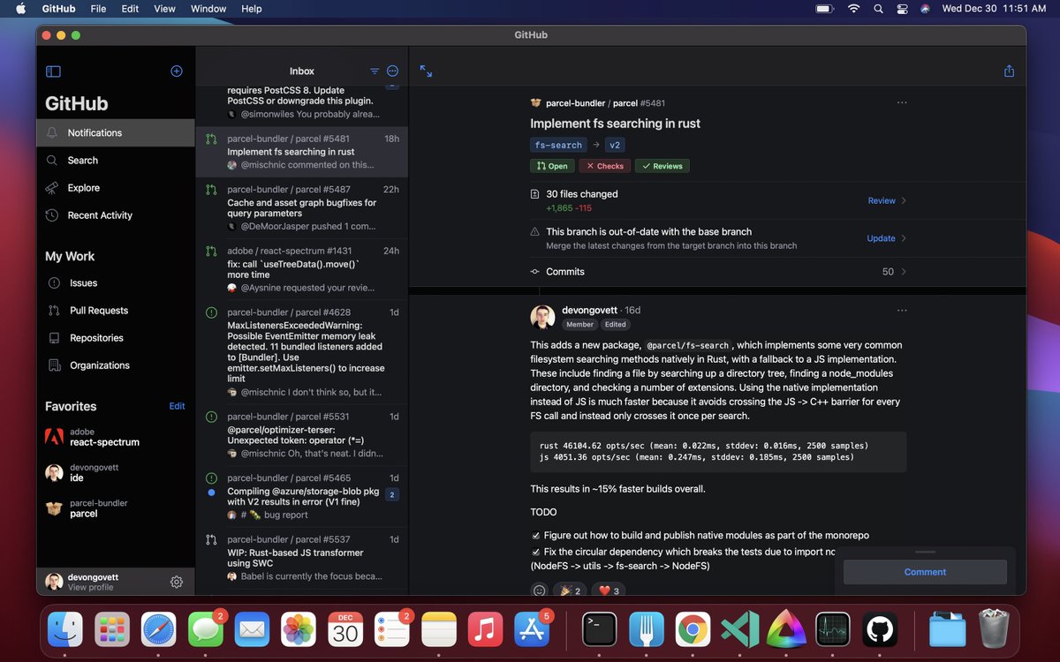Open devongovett comment ellipsis menu

[902, 311]
